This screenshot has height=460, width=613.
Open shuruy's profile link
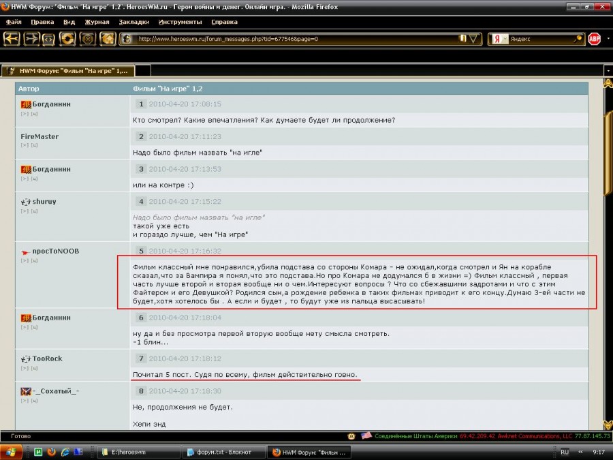tap(44, 202)
